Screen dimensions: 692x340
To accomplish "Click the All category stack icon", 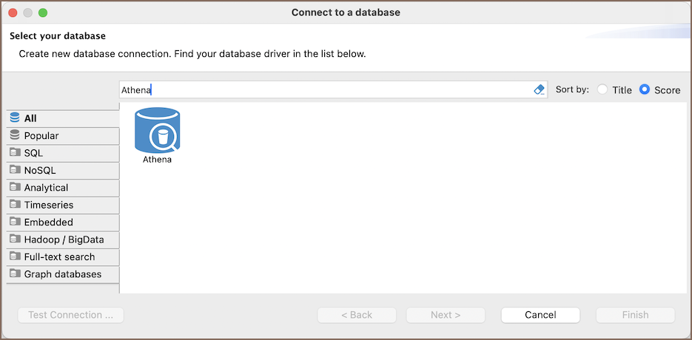I will point(15,118).
